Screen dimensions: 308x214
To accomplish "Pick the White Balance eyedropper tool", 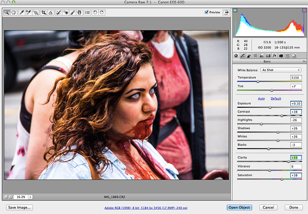I will tap(22, 13).
